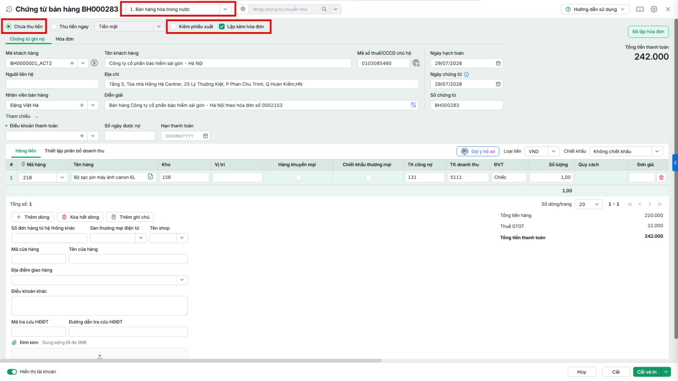Go to last page of rows
678x381 pixels.
659,204
